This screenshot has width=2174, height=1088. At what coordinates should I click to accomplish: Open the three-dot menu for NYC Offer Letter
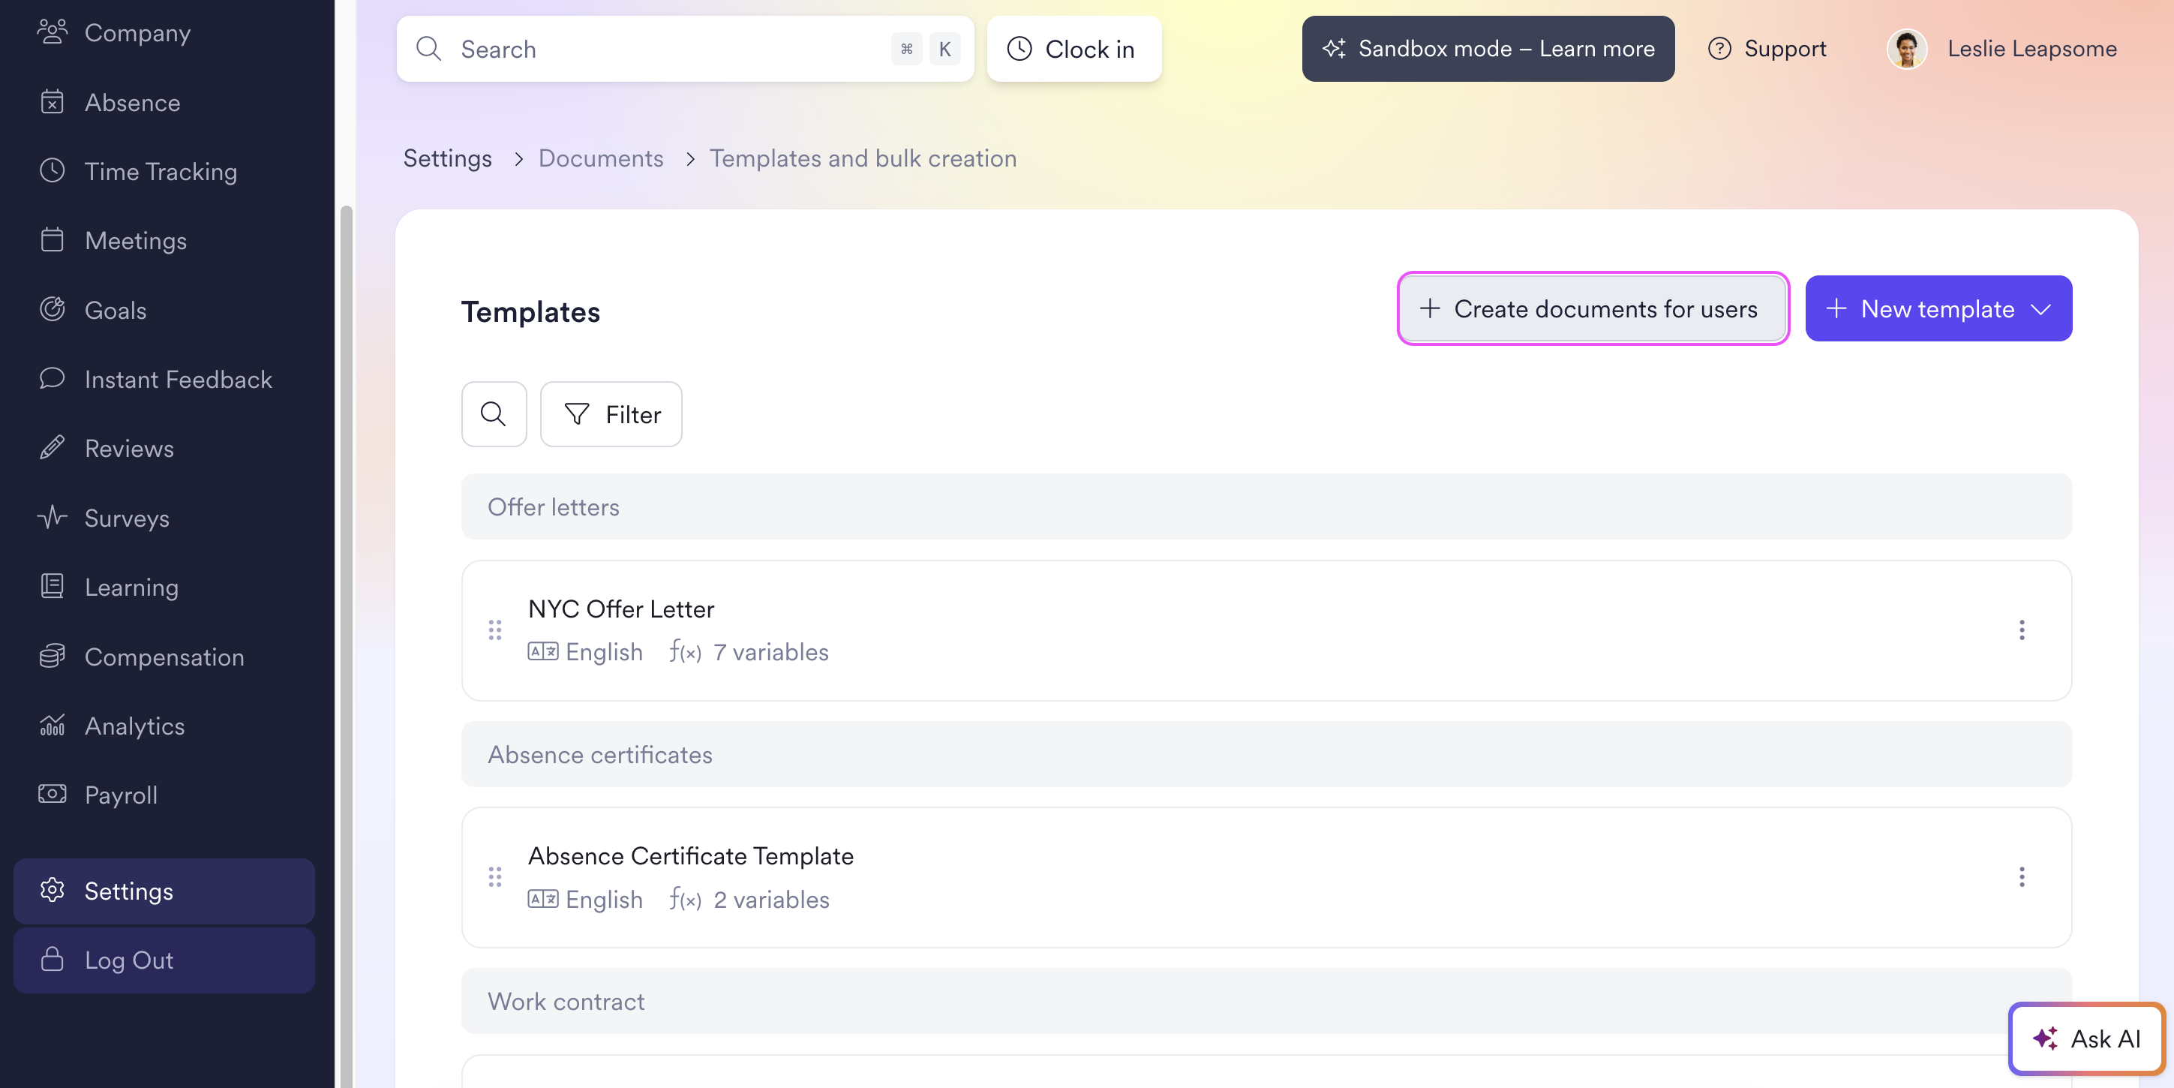point(2021,630)
